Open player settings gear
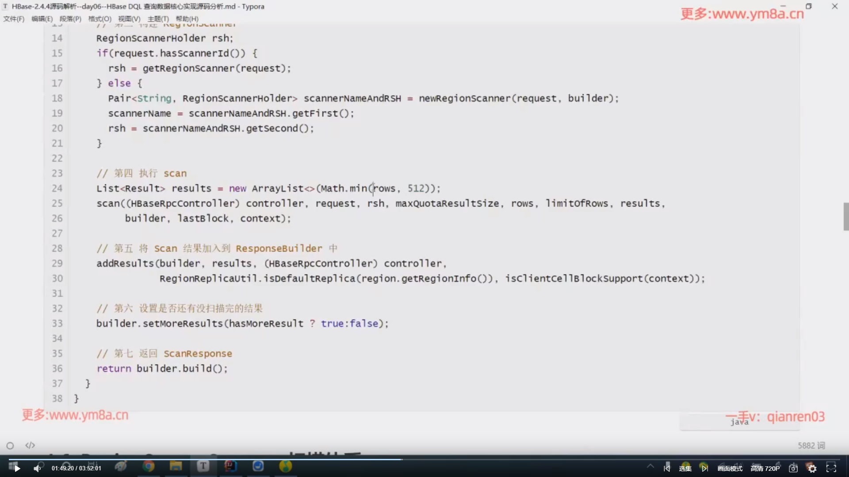Image resolution: width=849 pixels, height=477 pixels. (812, 468)
